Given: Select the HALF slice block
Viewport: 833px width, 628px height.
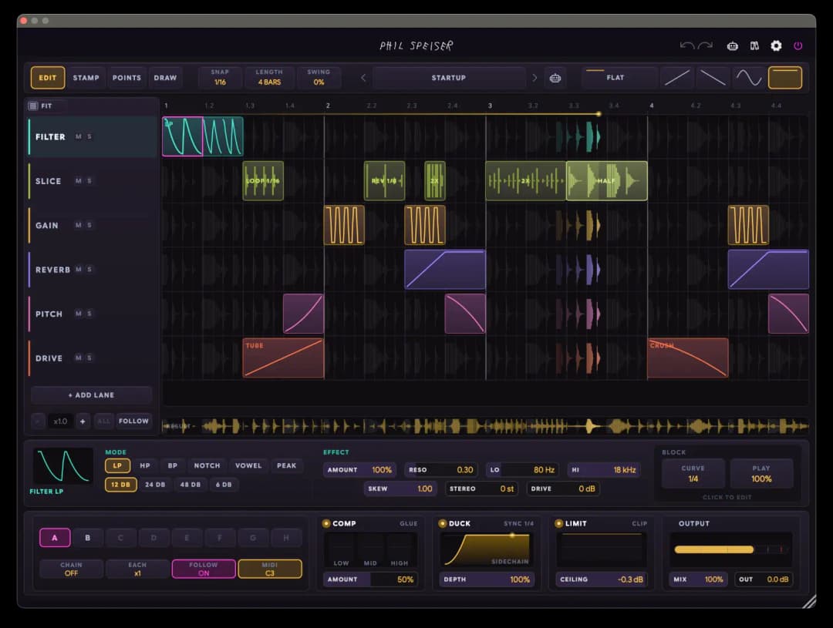Looking at the screenshot, I should pos(607,181).
